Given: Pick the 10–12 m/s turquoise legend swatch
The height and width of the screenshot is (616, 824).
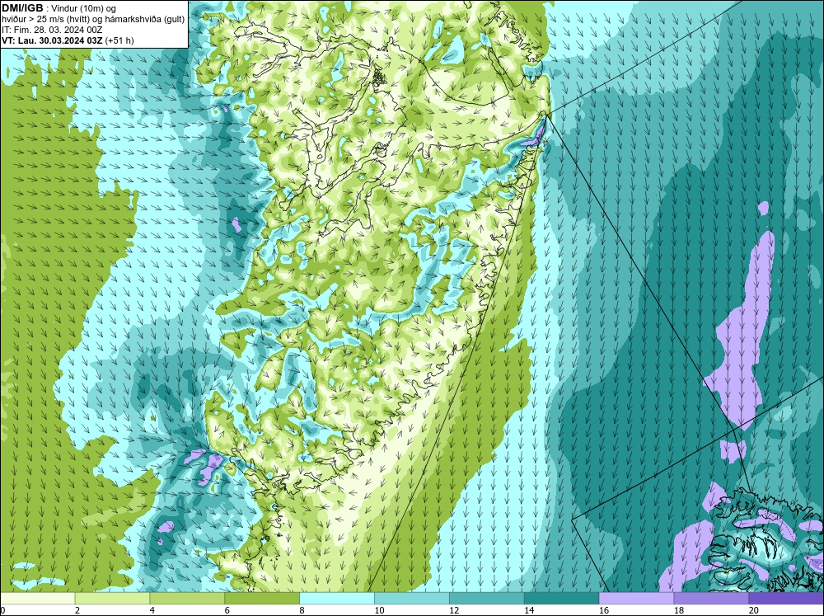Looking at the screenshot, I should point(412,599).
